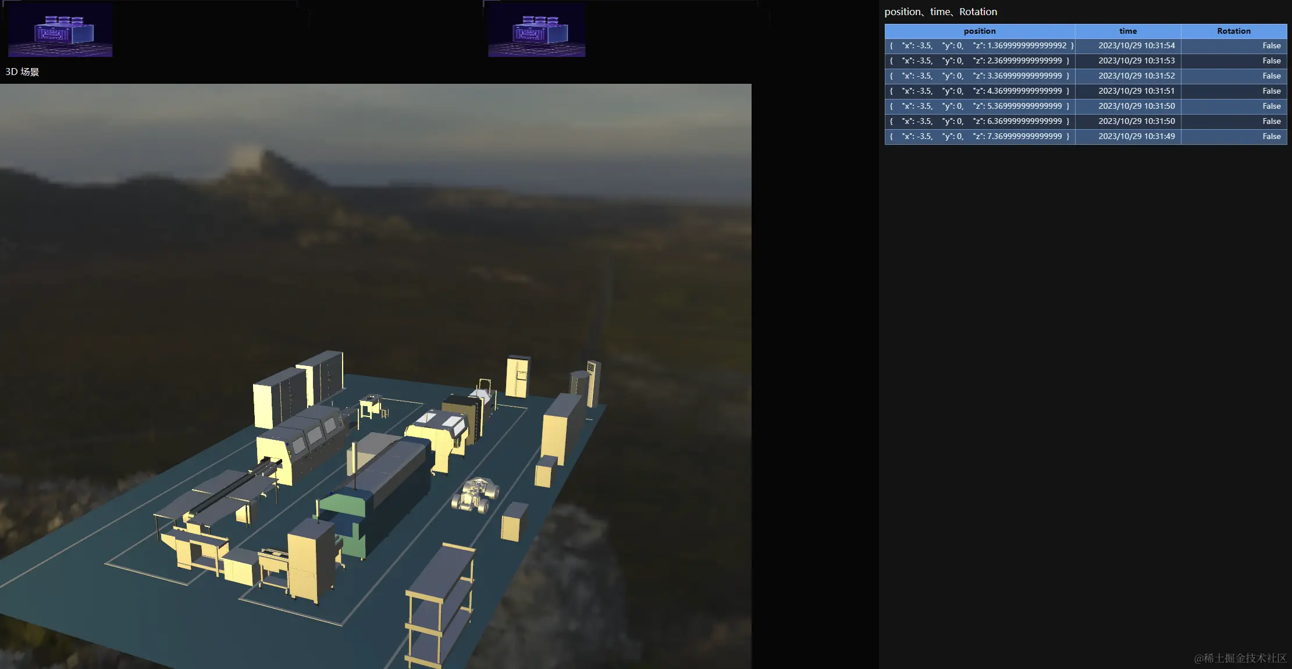Select the row with time 10:31:52
This screenshot has width=1292, height=669.
[x=1136, y=76]
